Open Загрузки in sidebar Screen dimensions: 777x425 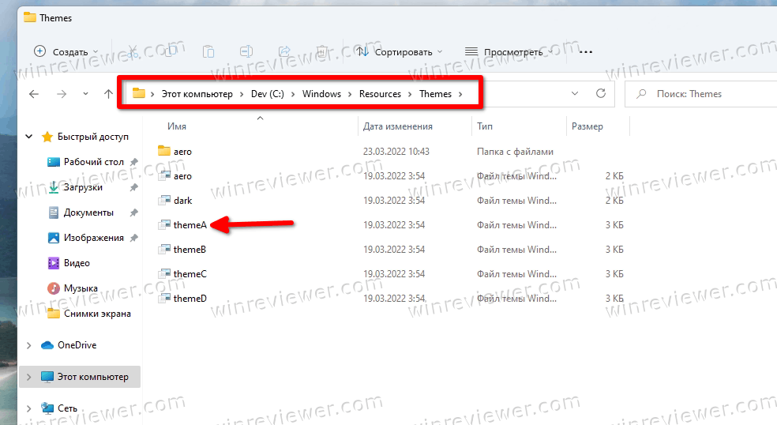[75, 187]
